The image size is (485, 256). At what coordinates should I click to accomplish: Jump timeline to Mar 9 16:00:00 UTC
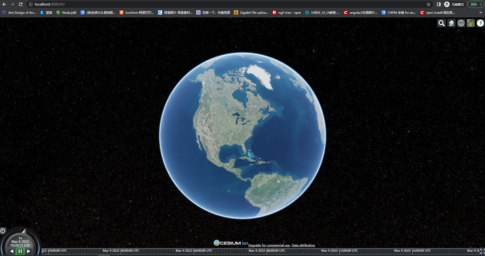413,251
